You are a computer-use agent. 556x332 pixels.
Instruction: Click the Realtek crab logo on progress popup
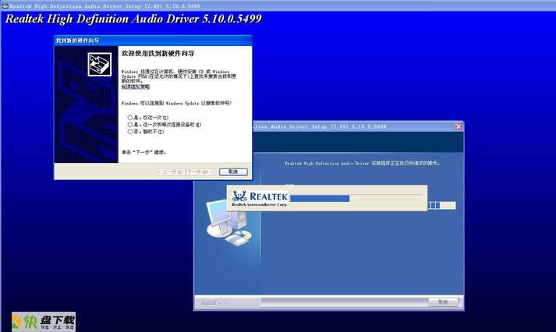click(x=239, y=196)
